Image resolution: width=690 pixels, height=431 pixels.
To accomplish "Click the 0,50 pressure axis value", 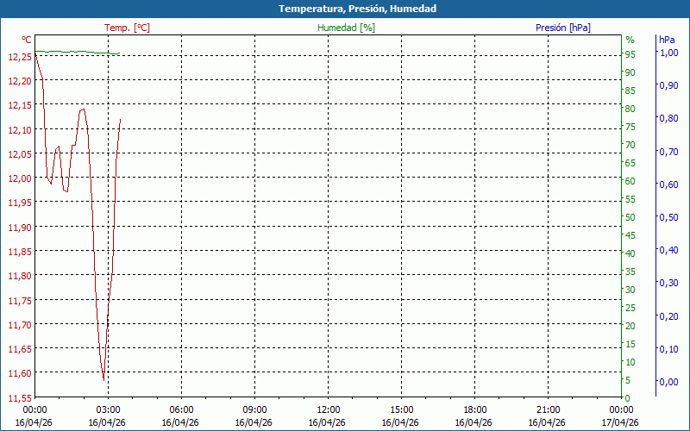I will coord(668,217).
